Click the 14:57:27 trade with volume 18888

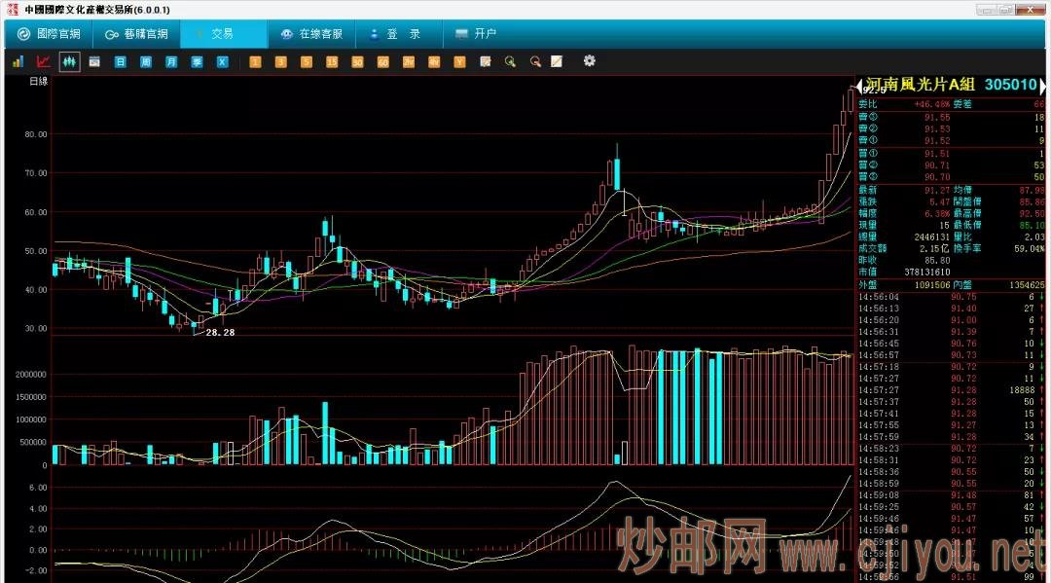(951, 390)
